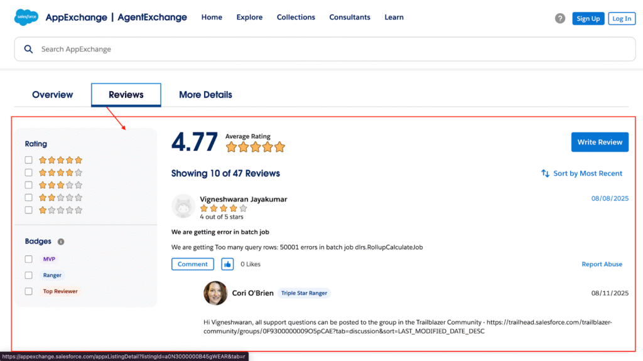Screen dimensions: 643x361
Task: Click the 0 Likes count
Action: pos(250,264)
